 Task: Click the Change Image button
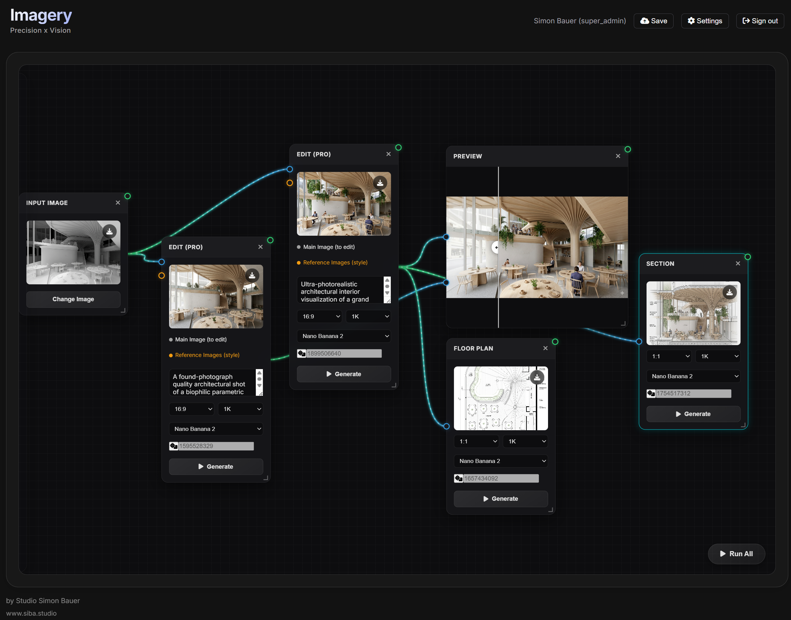(x=73, y=299)
